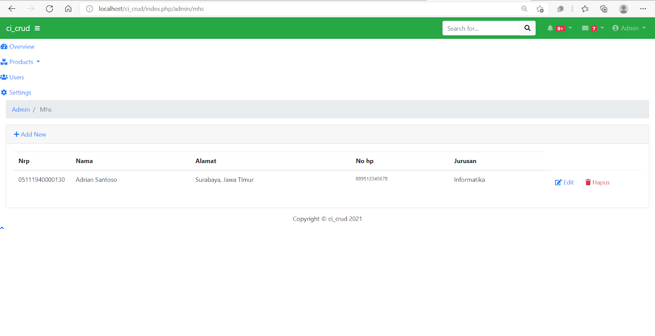View site information icon in address bar
The width and height of the screenshot is (655, 336).
coord(90,9)
